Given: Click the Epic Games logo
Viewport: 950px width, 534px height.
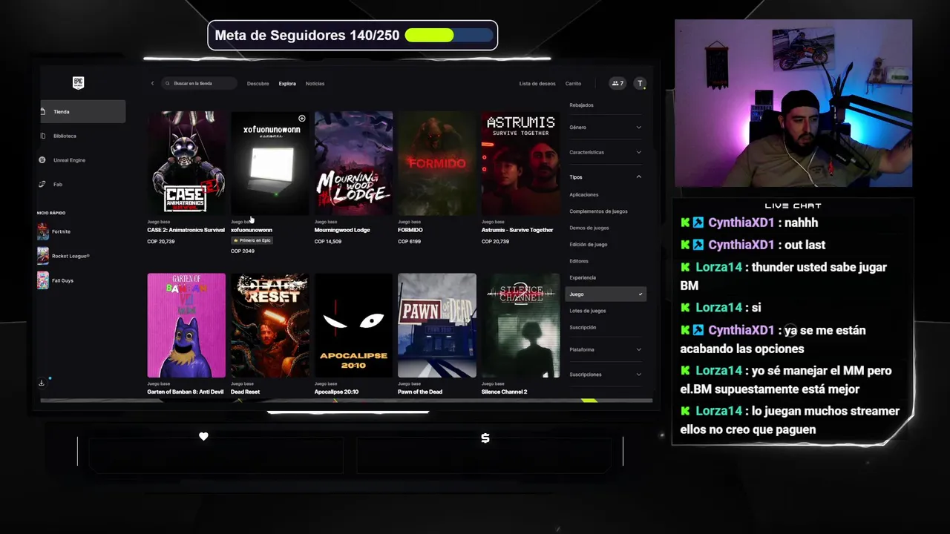Looking at the screenshot, I should [78, 83].
